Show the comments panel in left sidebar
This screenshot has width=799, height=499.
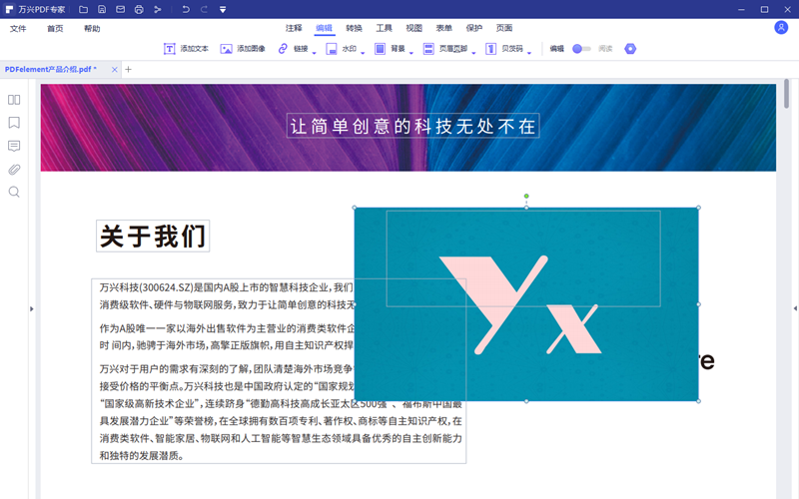tap(14, 146)
